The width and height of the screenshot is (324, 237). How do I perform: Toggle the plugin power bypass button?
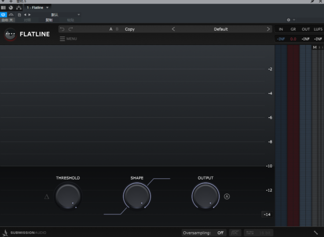(4, 14)
